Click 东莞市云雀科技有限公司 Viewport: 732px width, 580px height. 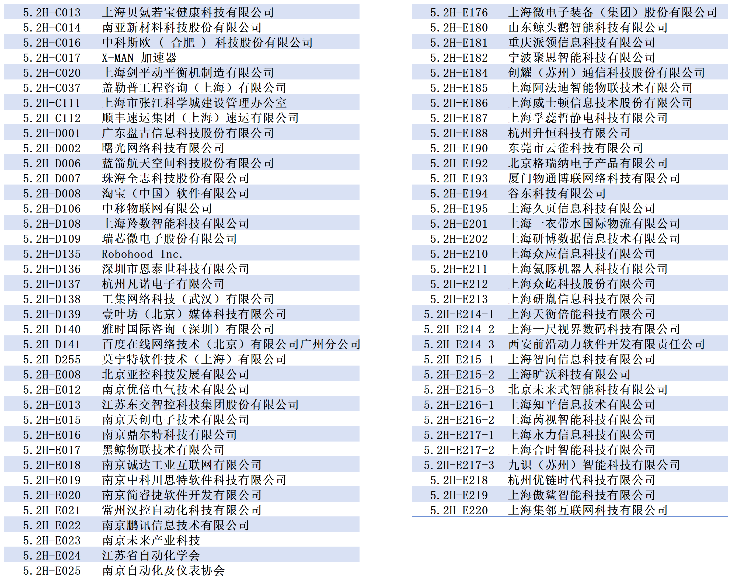[x=576, y=148]
